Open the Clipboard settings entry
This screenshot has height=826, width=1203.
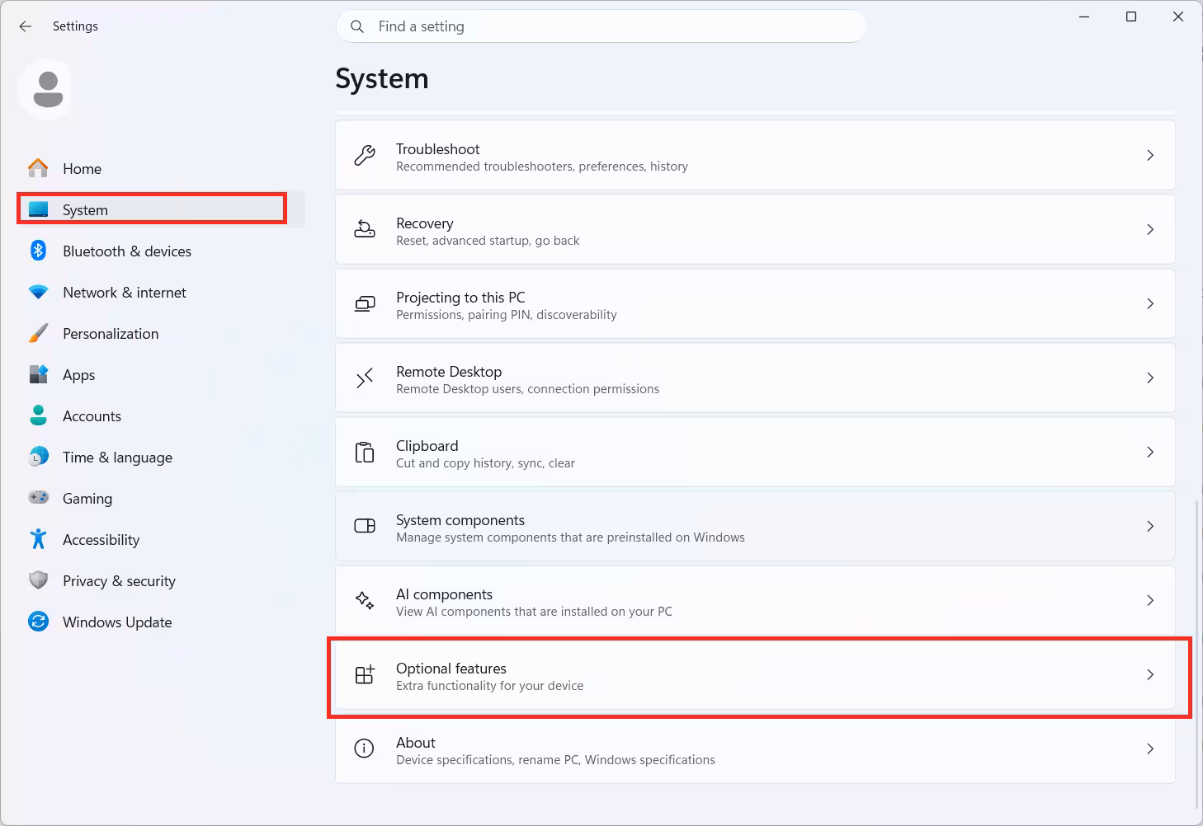[755, 452]
